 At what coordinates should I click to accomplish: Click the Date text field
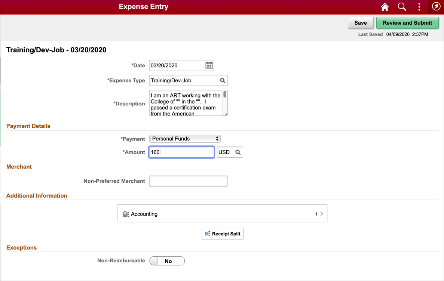point(176,65)
